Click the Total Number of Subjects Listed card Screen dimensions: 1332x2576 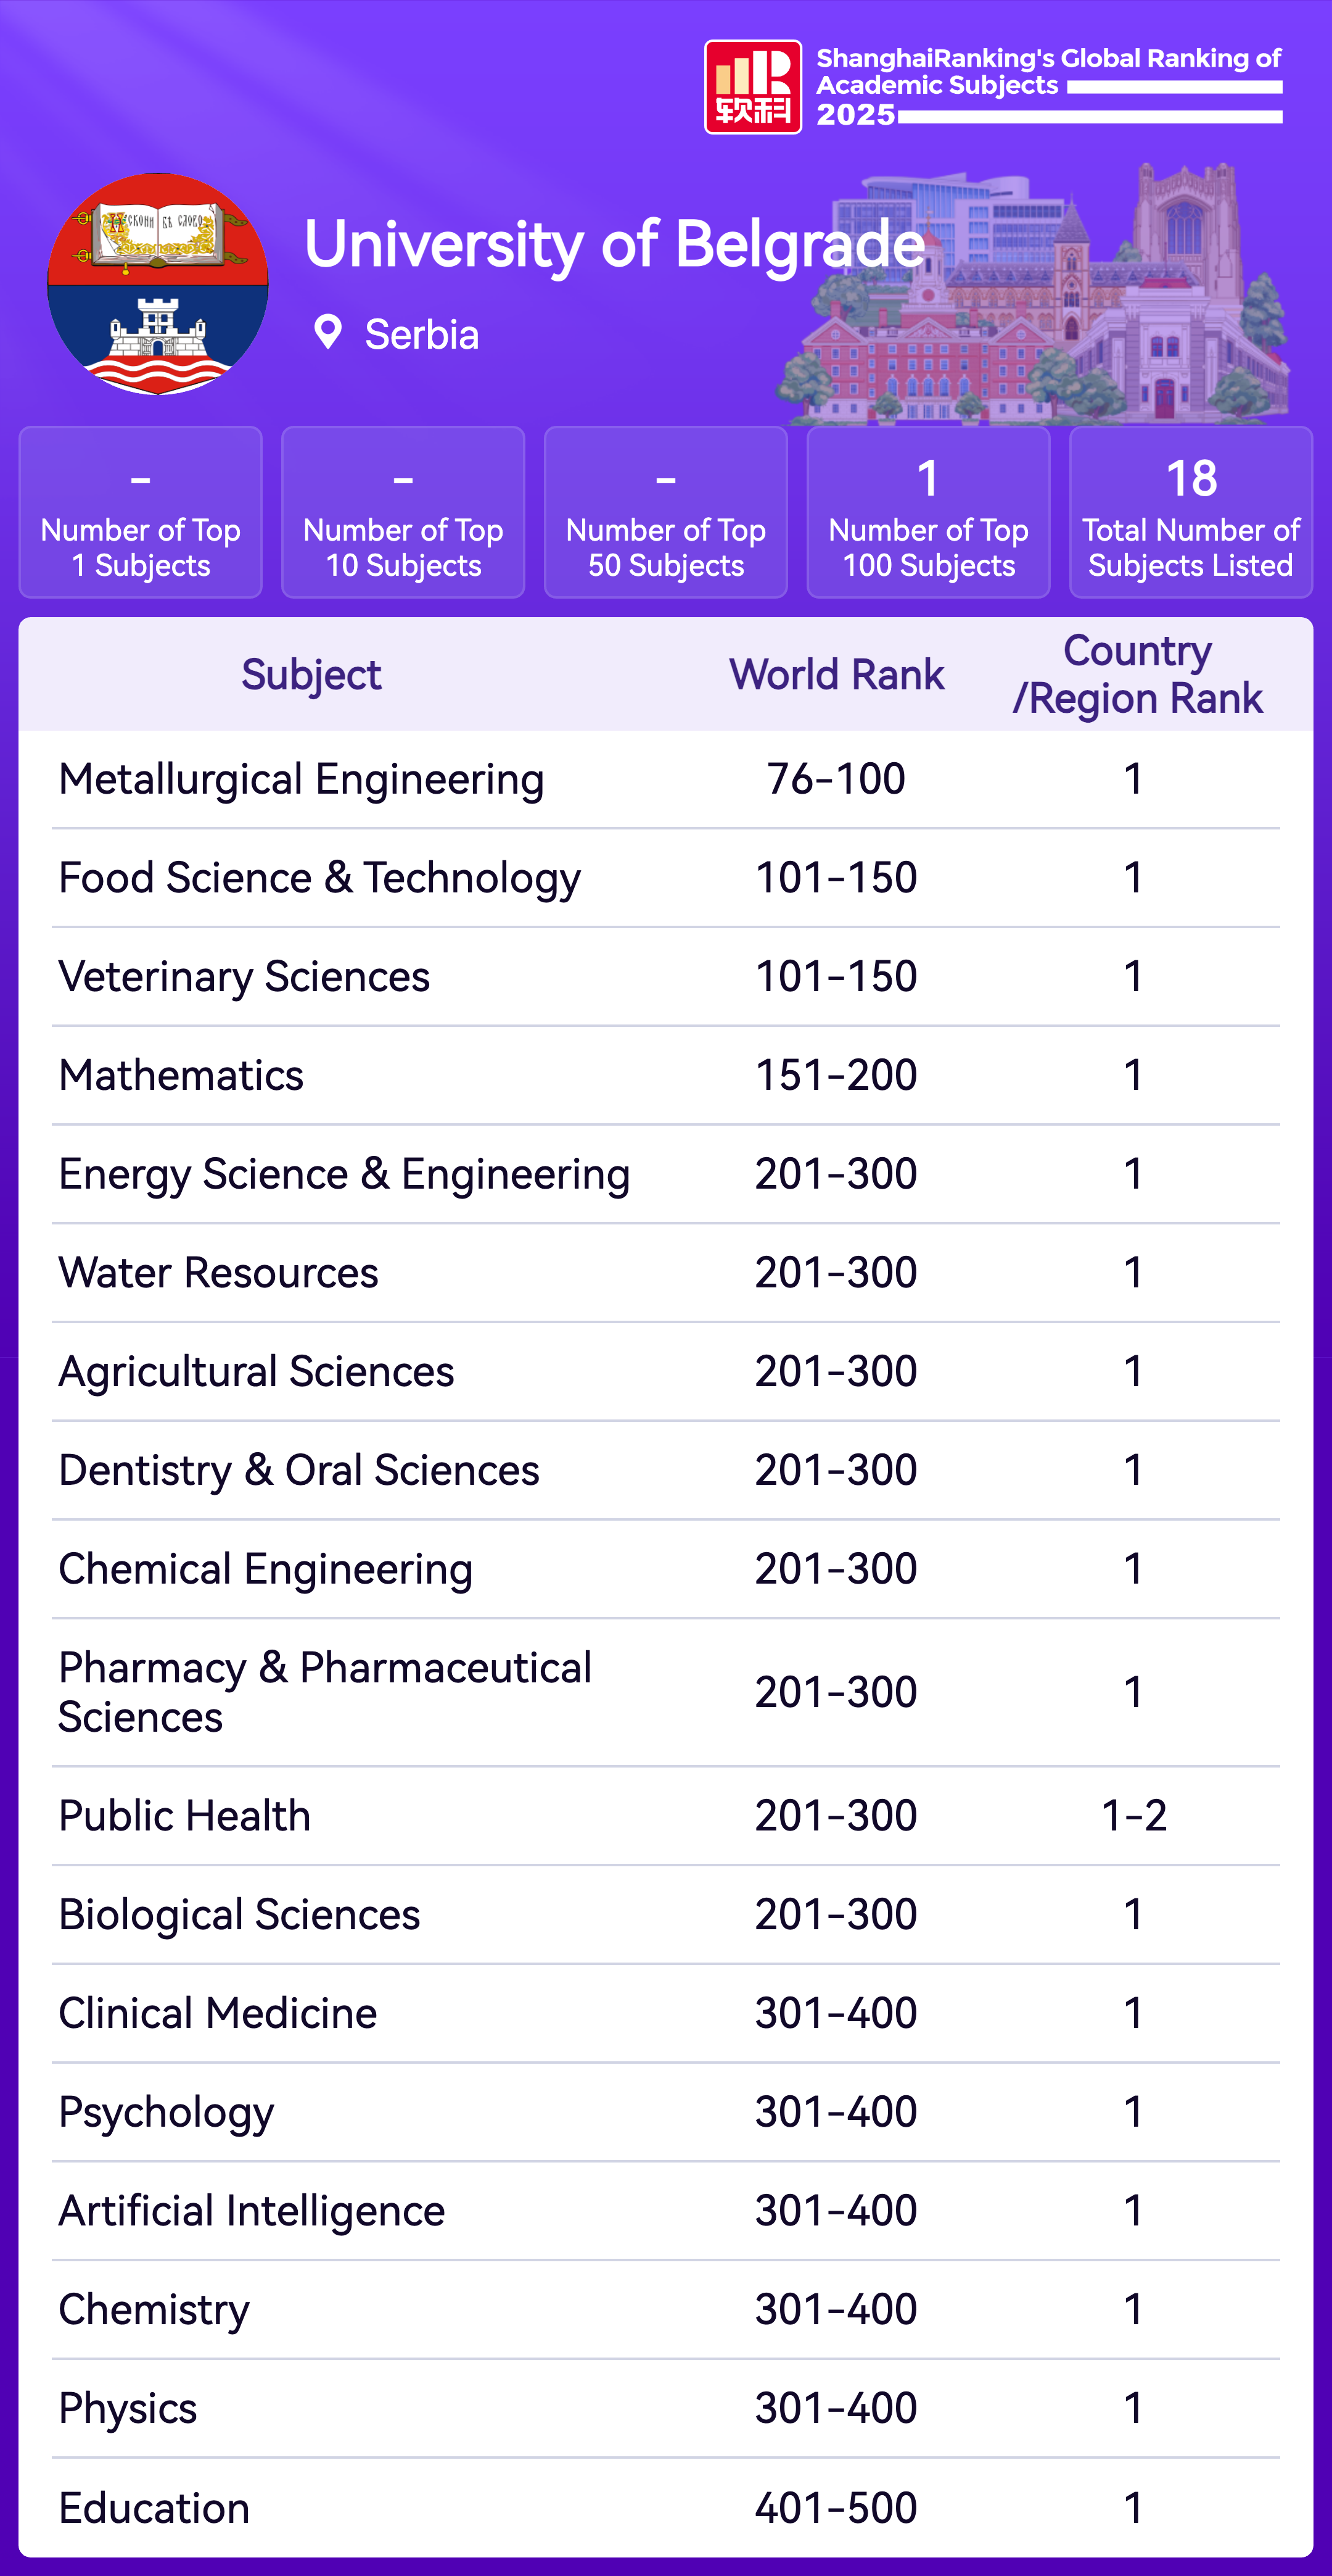1190,512
